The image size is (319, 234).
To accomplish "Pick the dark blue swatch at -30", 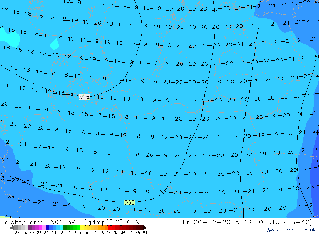I will point(48,228).
